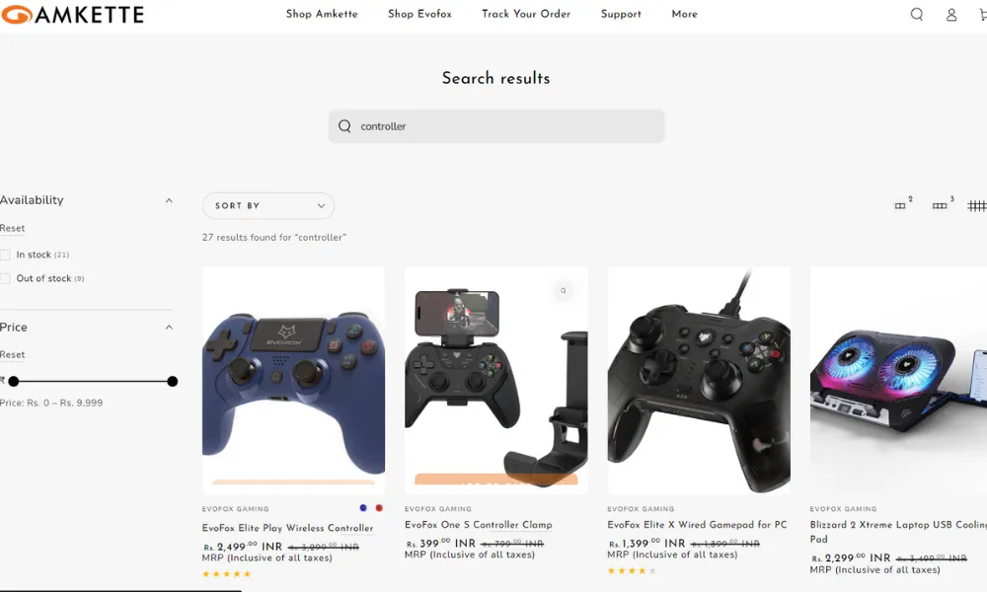The image size is (987, 592).
Task: Collapse the Price filter section
Action: coord(169,328)
